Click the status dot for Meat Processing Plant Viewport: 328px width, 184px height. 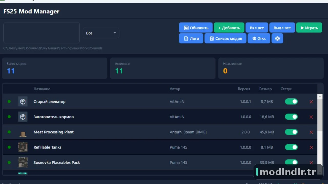9,132
